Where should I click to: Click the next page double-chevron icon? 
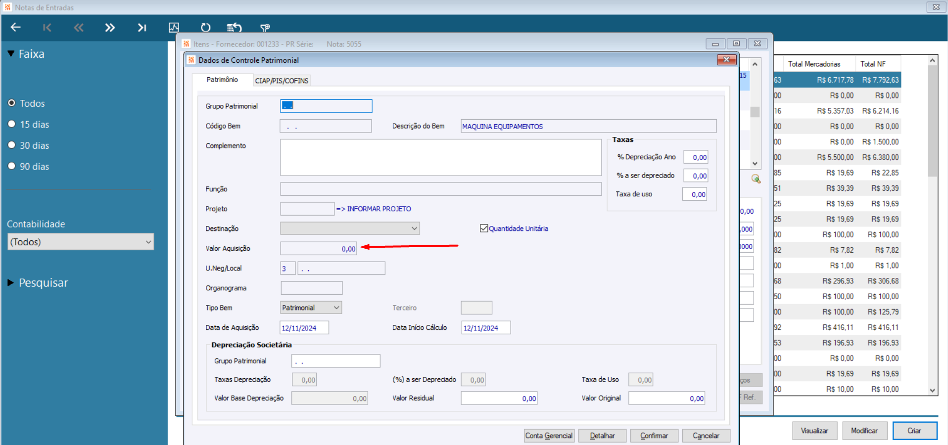click(x=110, y=28)
